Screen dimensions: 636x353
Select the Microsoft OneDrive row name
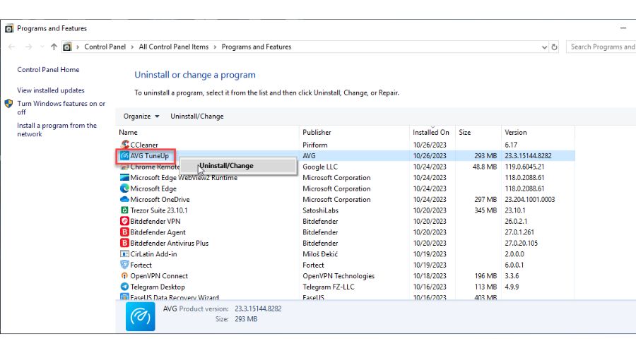160,200
